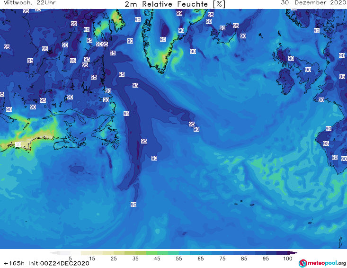The height and width of the screenshot is (268, 347).
Task: Click the pale white arrow start of the color bar
Action: [x=54, y=253]
